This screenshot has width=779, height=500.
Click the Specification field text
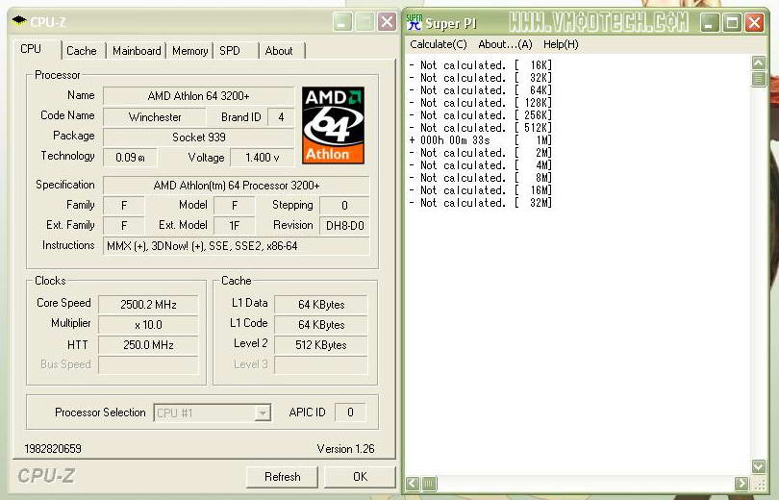click(x=237, y=186)
